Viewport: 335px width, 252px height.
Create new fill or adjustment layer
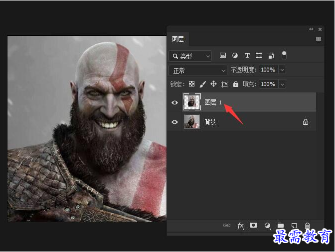click(267, 225)
